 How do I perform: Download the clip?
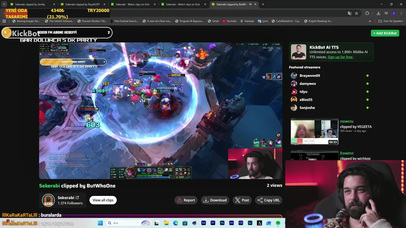(215, 200)
